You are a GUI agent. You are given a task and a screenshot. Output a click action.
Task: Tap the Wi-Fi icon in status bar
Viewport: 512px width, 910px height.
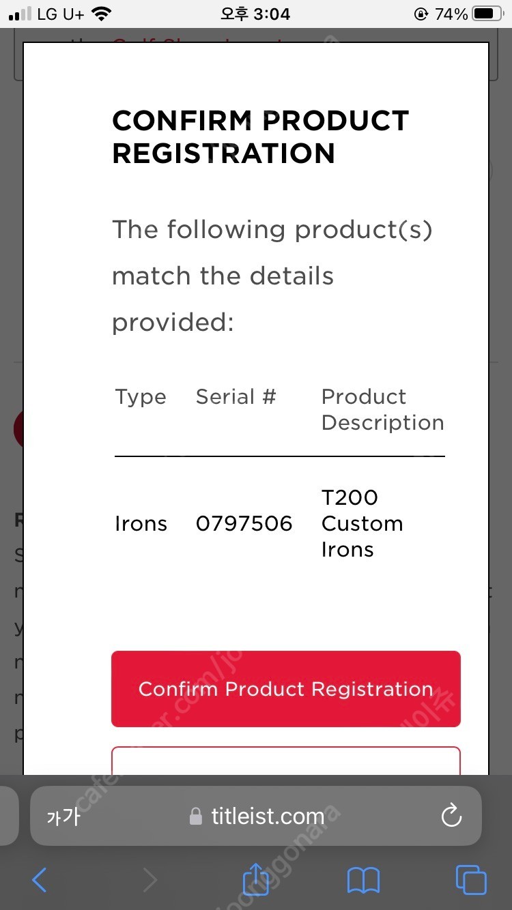[102, 14]
